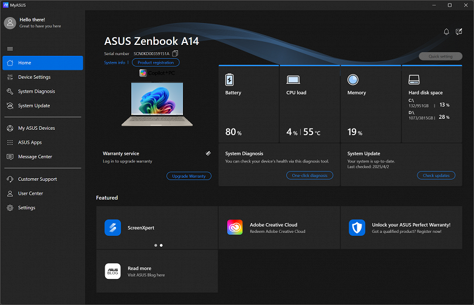Select the first carousel dot under ScreenXpert
The width and height of the screenshot is (474, 305).
(x=156, y=245)
